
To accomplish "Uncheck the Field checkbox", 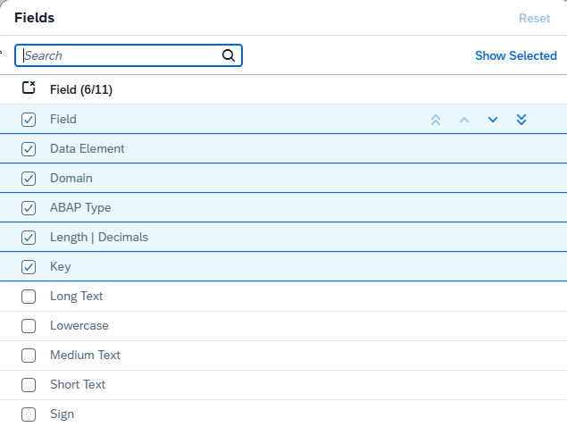I will tap(29, 120).
